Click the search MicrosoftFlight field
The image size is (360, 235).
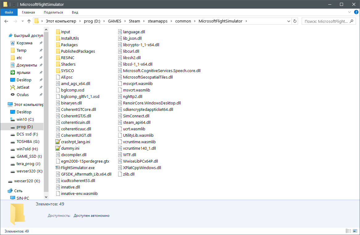329,21
